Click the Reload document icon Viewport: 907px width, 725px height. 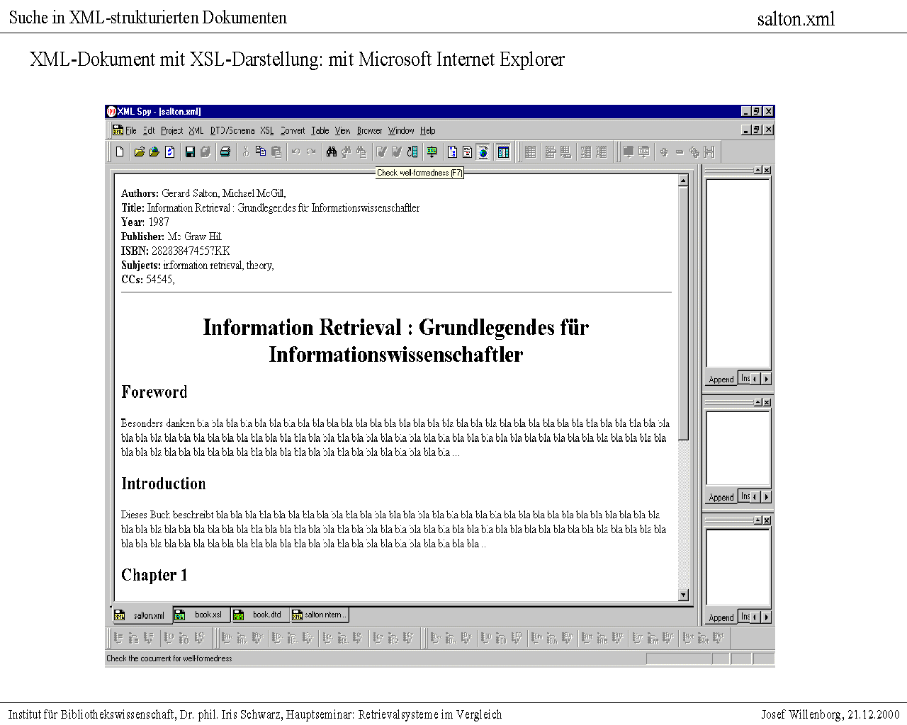(x=170, y=152)
